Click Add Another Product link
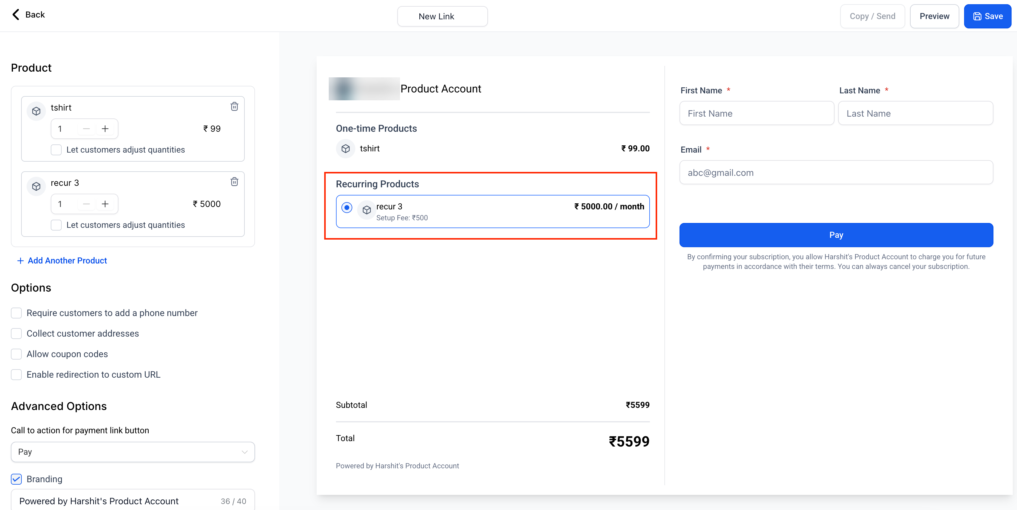The width and height of the screenshot is (1017, 510). point(62,260)
